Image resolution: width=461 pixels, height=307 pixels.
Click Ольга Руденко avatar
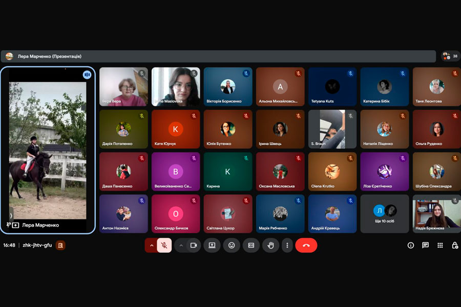[x=436, y=129]
